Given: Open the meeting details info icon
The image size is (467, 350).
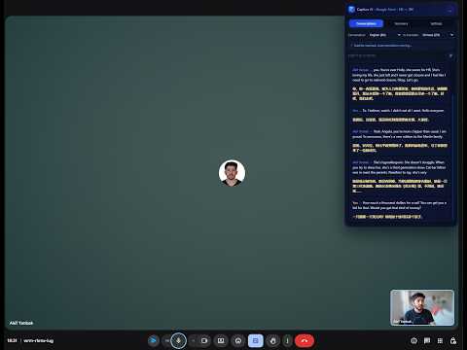Looking at the screenshot, I should pos(413,340).
